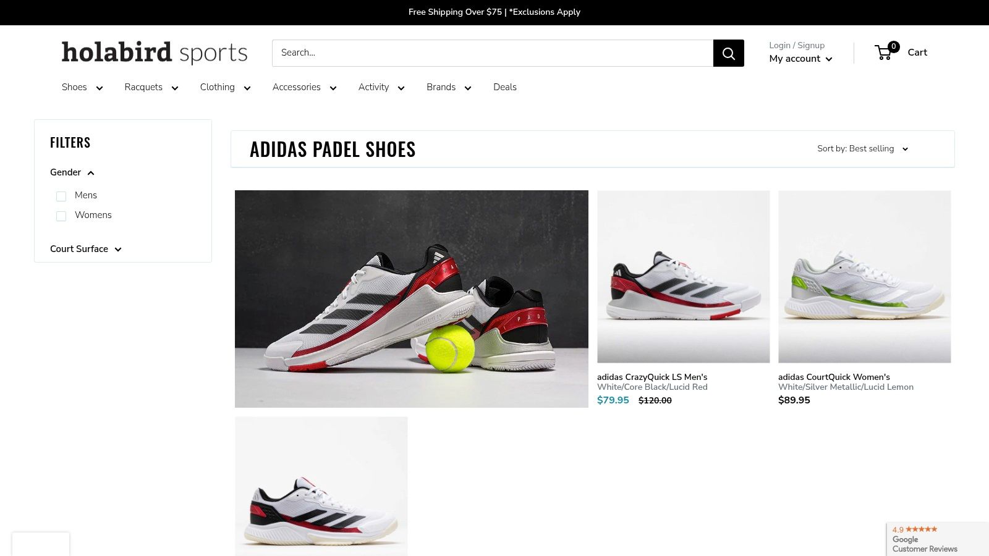Screen dimensions: 989x556
Task: Open the Sort by Best selling dropdown
Action: coord(863,149)
